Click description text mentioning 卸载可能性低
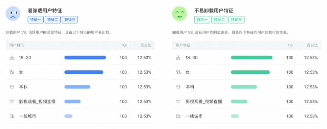Screen dimensions: 327x129 click(231, 33)
